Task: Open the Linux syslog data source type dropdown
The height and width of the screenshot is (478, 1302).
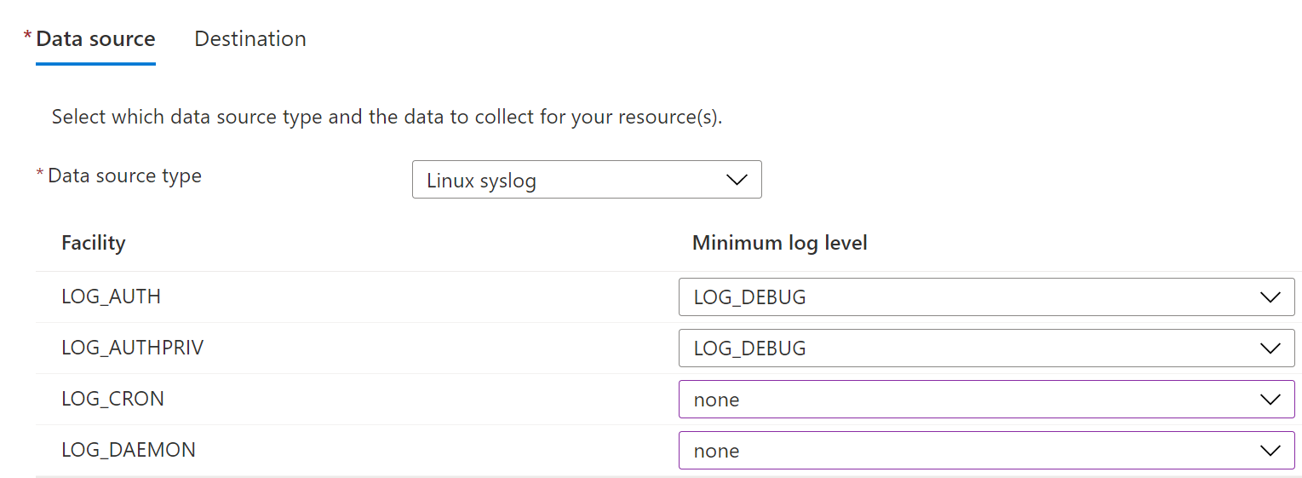Action: 586,180
